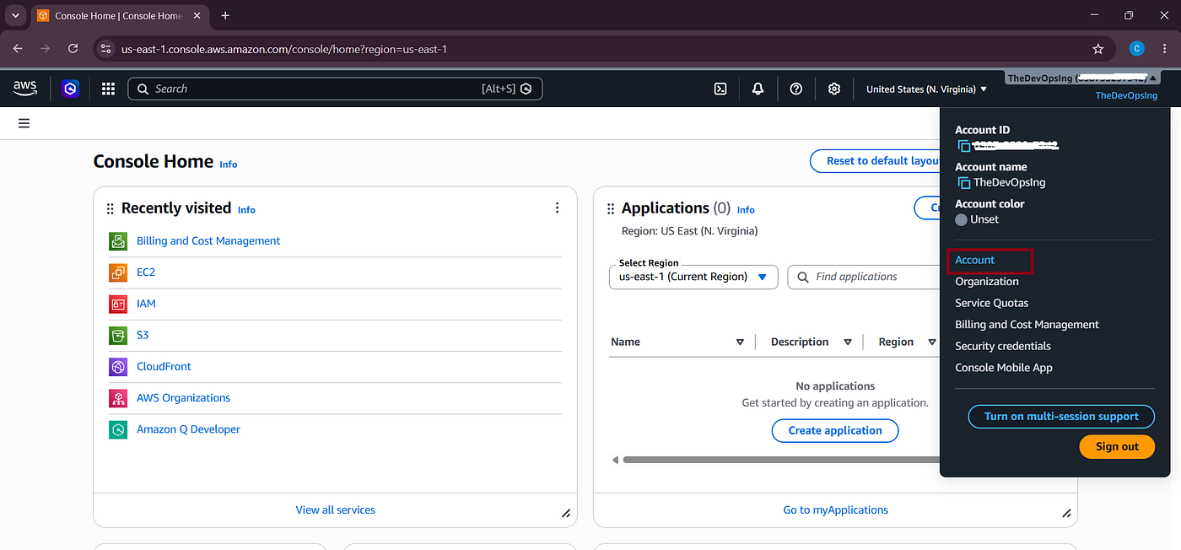The height and width of the screenshot is (550, 1181).
Task: Select Service Quotas in the account menu
Action: pos(991,303)
